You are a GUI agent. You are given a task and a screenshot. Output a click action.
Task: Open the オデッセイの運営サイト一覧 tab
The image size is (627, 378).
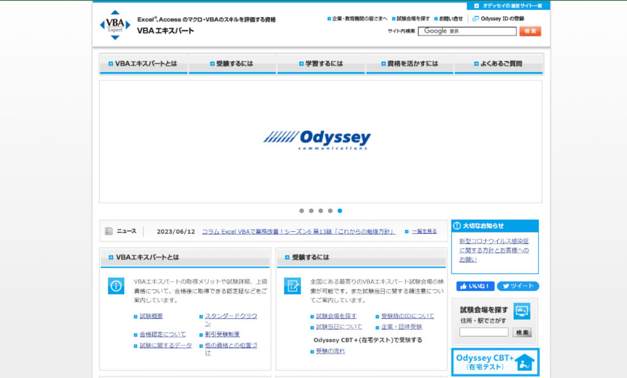[508, 6]
